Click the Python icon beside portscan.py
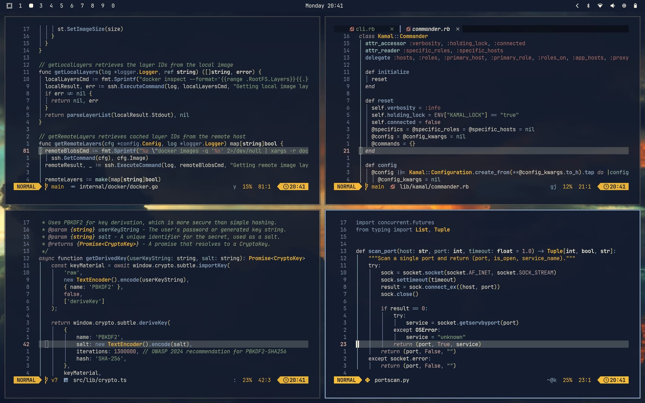 tap(367, 380)
